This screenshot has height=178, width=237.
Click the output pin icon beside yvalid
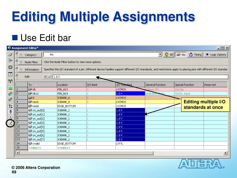click(x=30, y=143)
